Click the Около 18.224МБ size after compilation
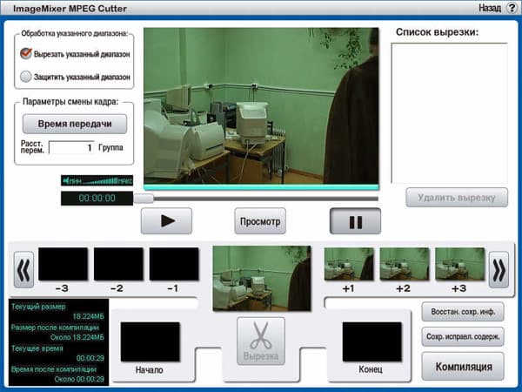 77,337
